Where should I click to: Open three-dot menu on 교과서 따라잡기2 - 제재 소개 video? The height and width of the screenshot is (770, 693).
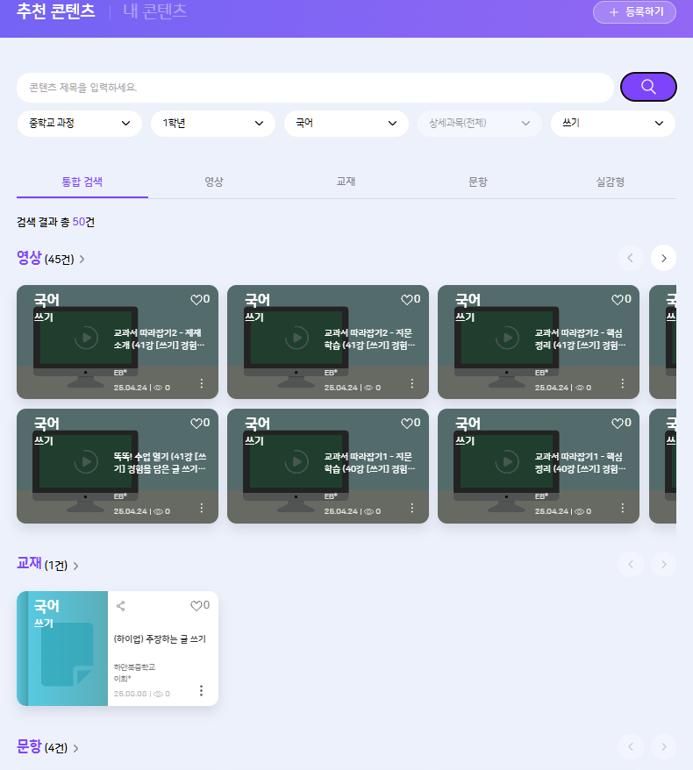coord(201,383)
